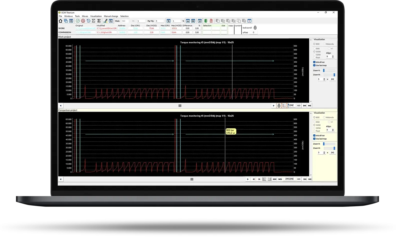
Task: Select Motorola radio in Comparison Visualization panel
Action: [x=324, y=117]
